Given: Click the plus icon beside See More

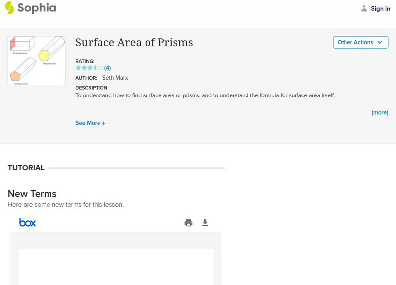Looking at the screenshot, I should pos(104,123).
